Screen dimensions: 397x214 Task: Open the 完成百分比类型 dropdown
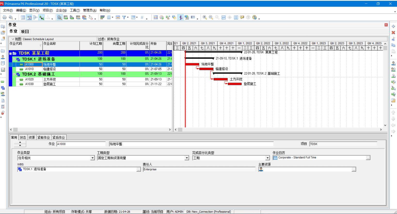pos(268,158)
